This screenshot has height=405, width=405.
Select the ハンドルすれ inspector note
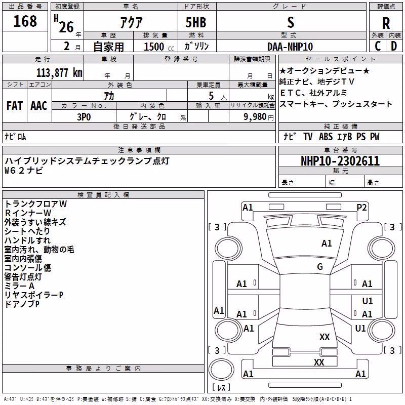click(x=28, y=240)
